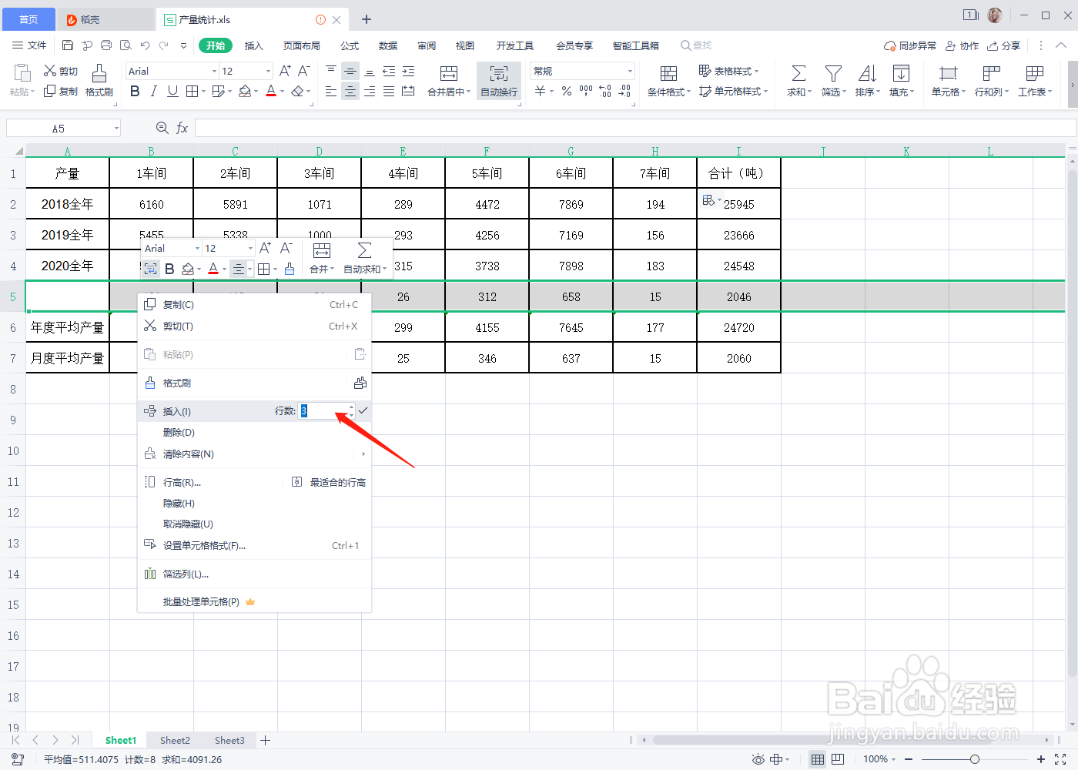
Task: Click the Undo arrow icon
Action: coord(145,45)
